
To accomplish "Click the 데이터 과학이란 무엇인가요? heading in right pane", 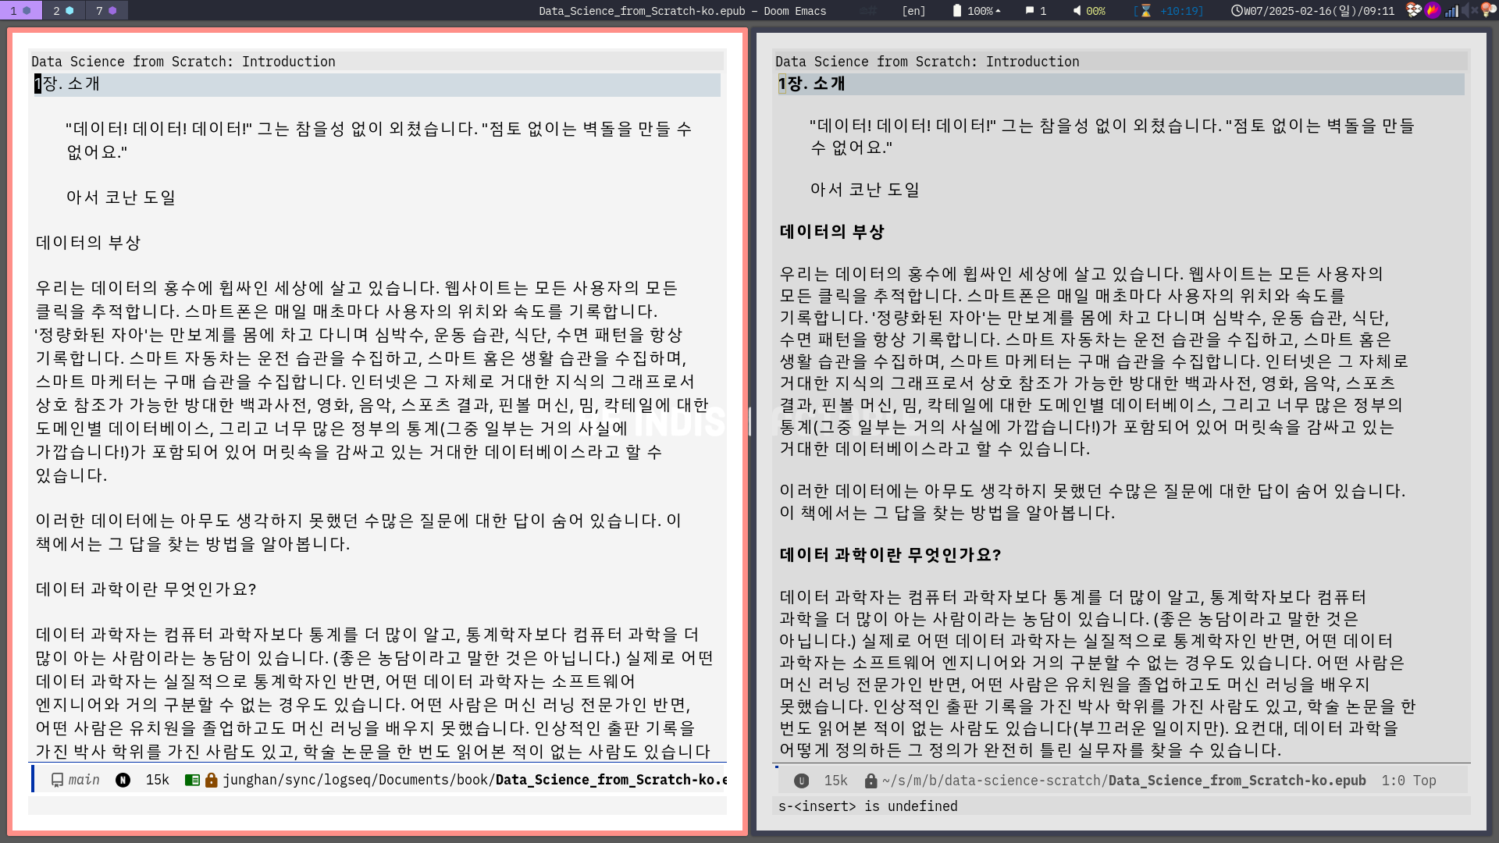I will coord(890,555).
